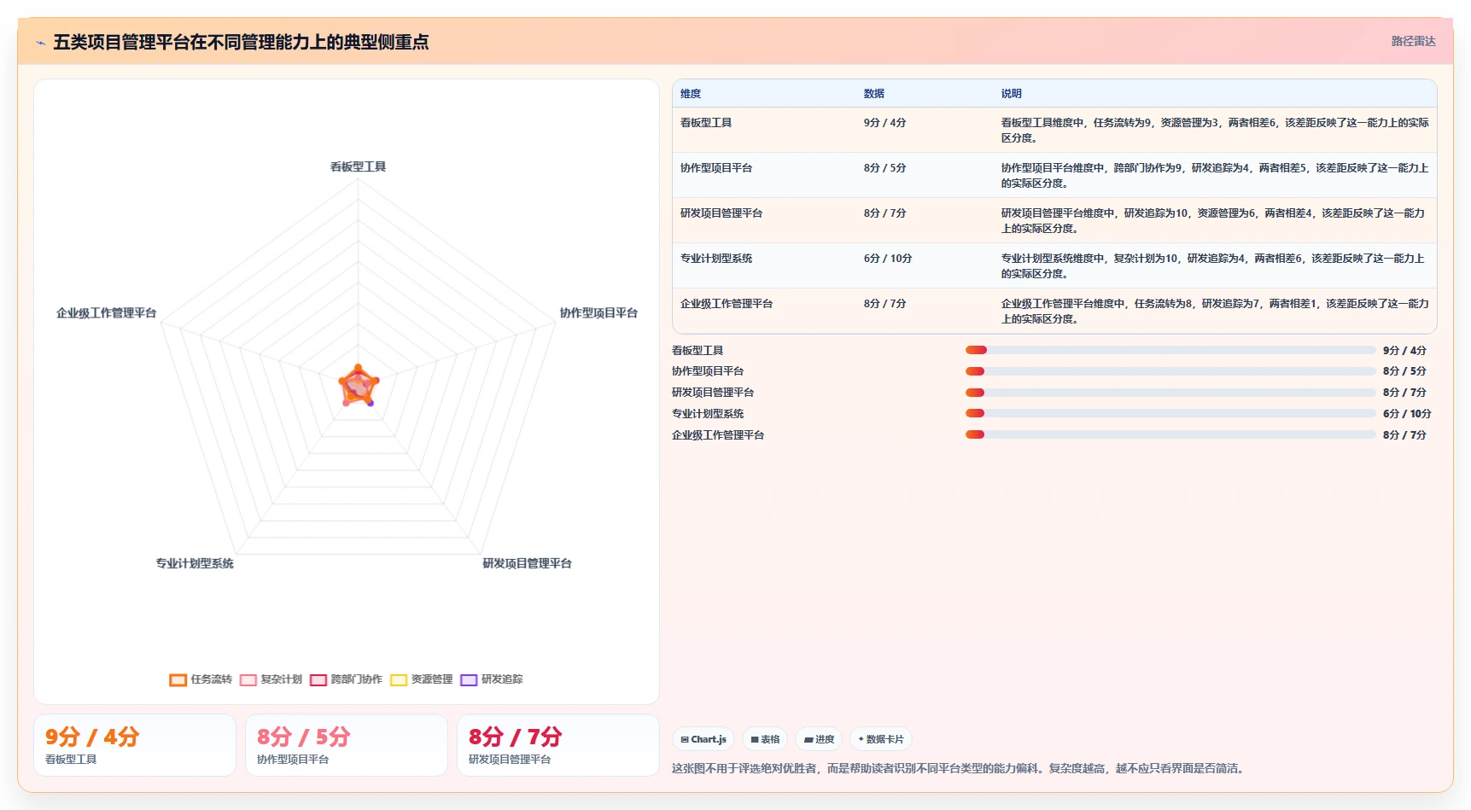
Task: Click the 维度 column header
Action: tap(691, 94)
